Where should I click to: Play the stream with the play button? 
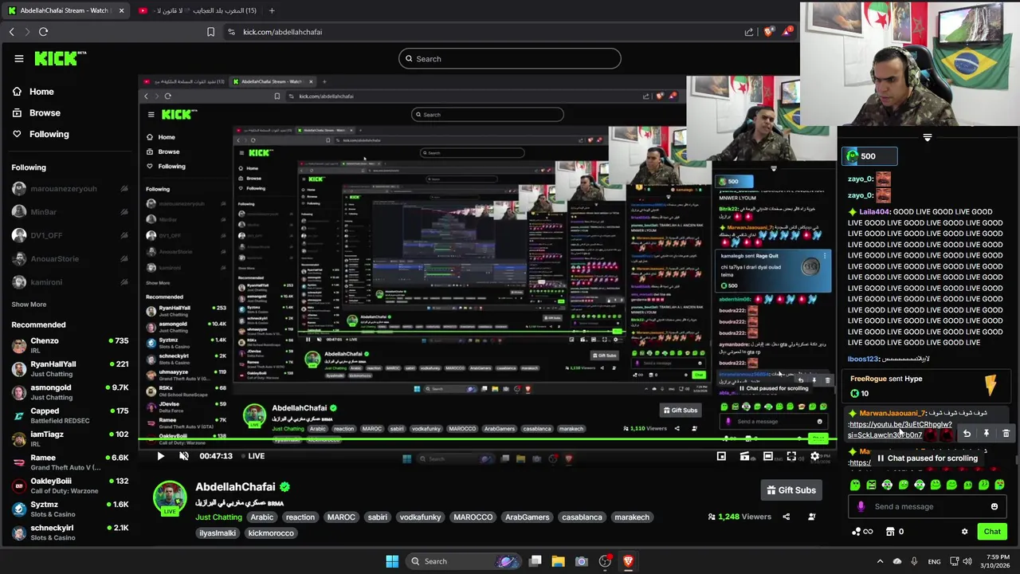[160, 456]
